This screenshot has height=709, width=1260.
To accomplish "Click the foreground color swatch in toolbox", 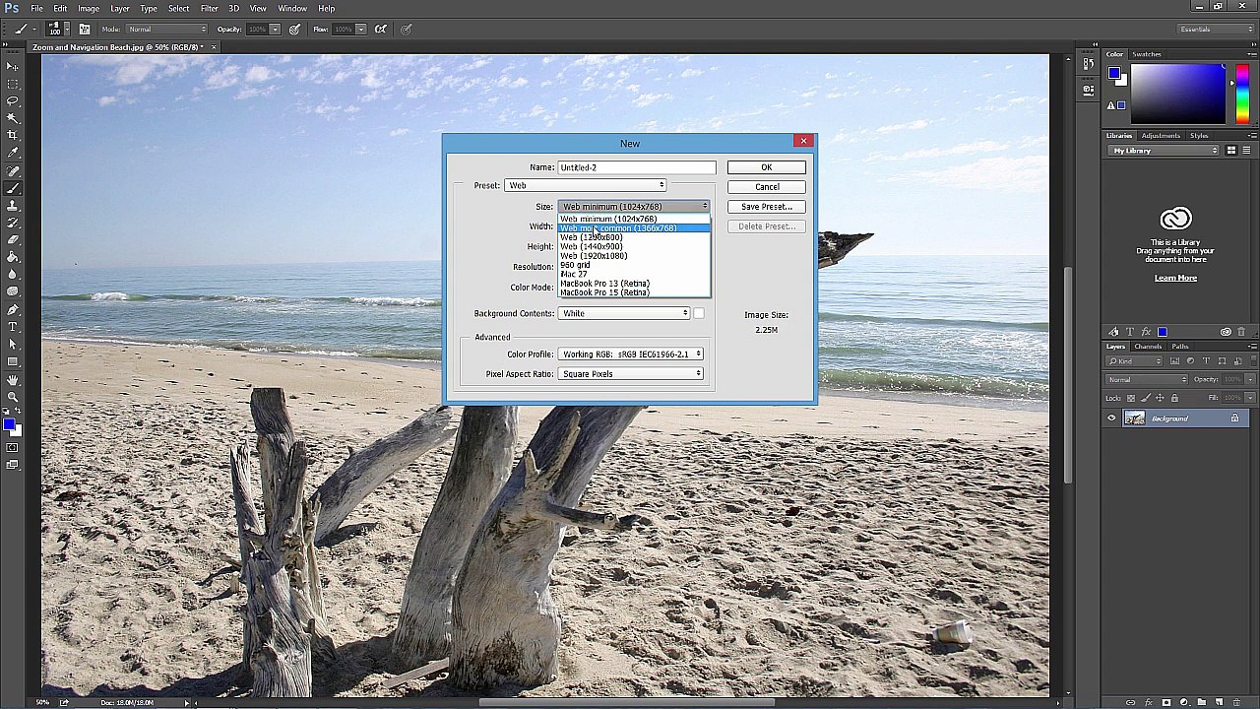I will click(x=8, y=423).
